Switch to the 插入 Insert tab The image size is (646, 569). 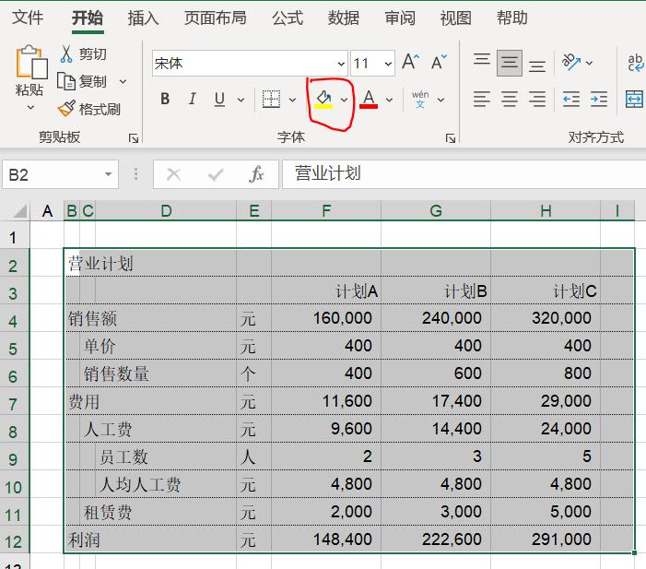tap(143, 18)
